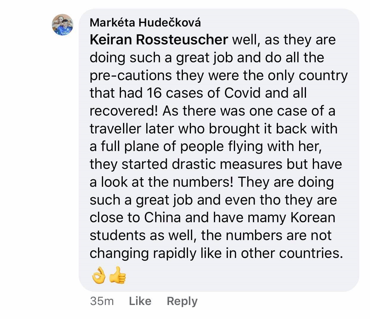Click the word "traveller" in the comment
Screen dimensions: 370x319
tap(115, 129)
